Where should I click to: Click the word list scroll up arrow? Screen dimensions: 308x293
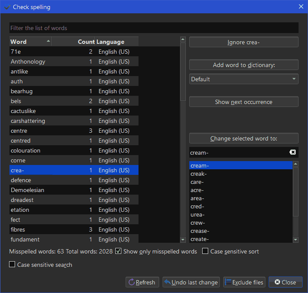pos(183,40)
